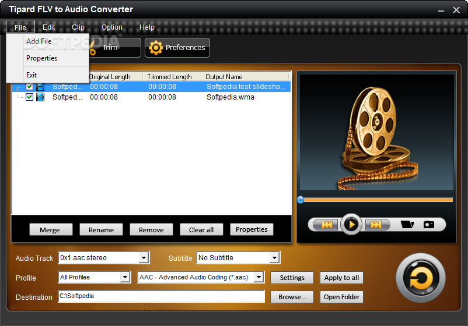
Task: Click the Clear all button
Action: 201,230
